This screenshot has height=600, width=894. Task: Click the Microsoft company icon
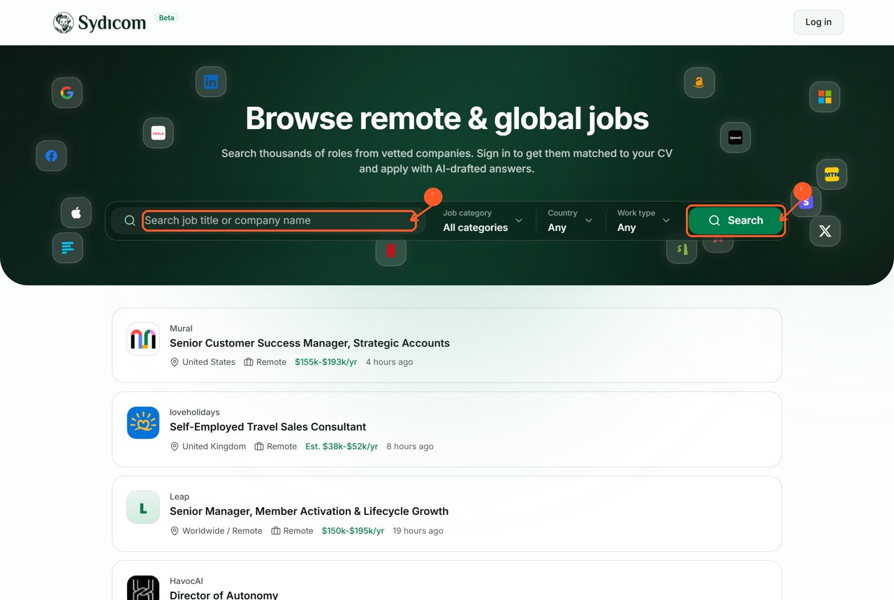coord(825,97)
